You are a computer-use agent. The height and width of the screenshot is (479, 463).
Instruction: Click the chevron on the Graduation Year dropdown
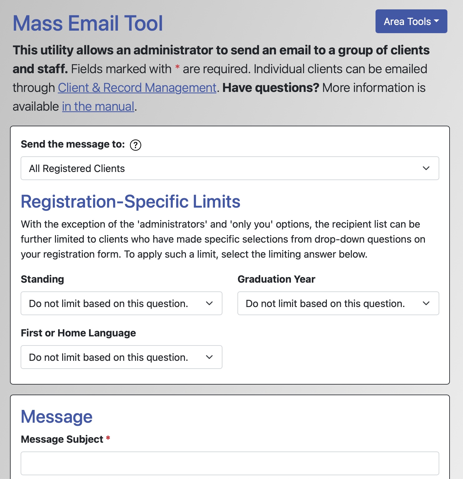tap(427, 303)
